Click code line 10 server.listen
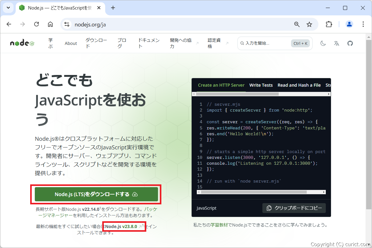The width and height of the screenshot is (372, 248). click(258, 157)
